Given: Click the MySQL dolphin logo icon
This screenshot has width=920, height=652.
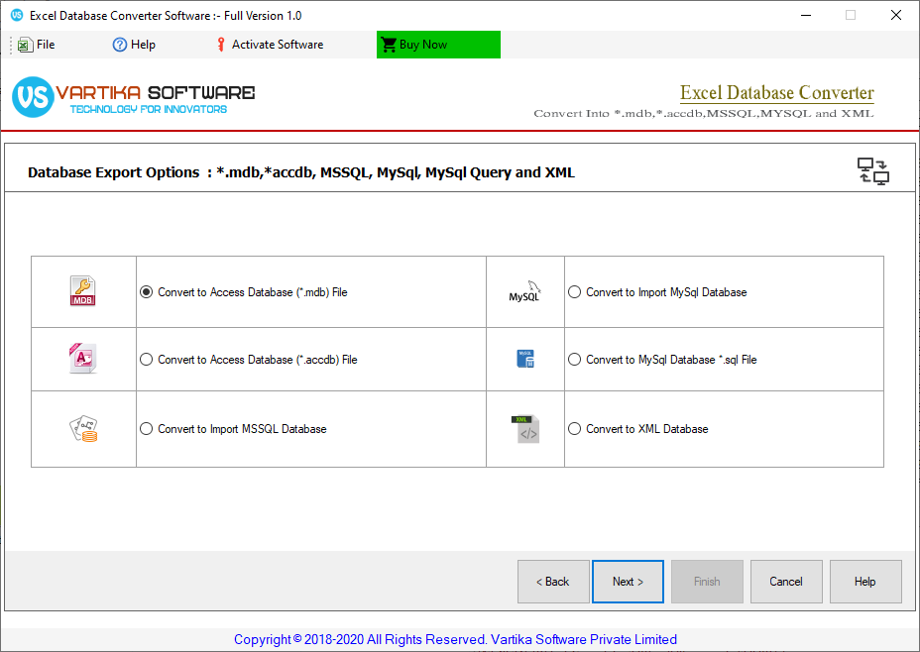Looking at the screenshot, I should click(x=524, y=291).
